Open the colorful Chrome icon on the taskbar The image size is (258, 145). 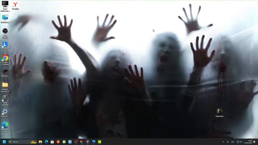[x=81, y=142]
